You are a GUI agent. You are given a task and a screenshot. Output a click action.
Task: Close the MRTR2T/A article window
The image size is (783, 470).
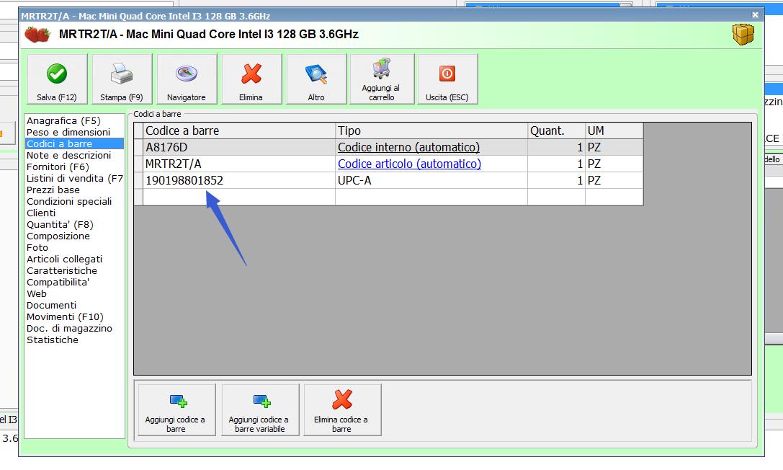(x=756, y=15)
